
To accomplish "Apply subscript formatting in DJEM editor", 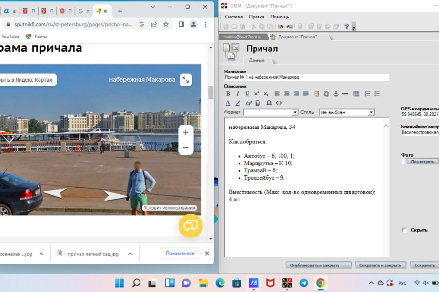I will click(x=266, y=94).
